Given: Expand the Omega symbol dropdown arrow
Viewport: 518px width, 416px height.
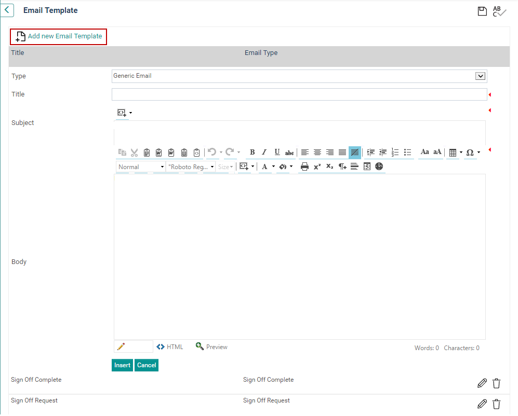Looking at the screenshot, I should 479,152.
